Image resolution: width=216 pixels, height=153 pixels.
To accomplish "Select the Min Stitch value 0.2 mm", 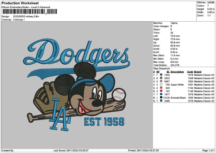I will [x=174, y=59].
